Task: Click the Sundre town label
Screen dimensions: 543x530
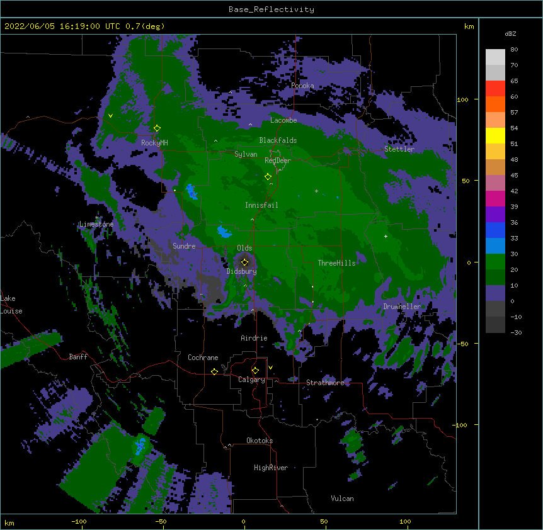Action: [x=184, y=246]
